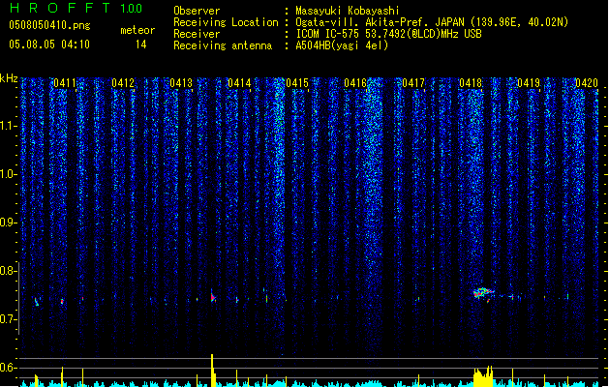Click the HROFFT 1.0.0 title text
The height and width of the screenshot is (387, 609).
(76, 8)
